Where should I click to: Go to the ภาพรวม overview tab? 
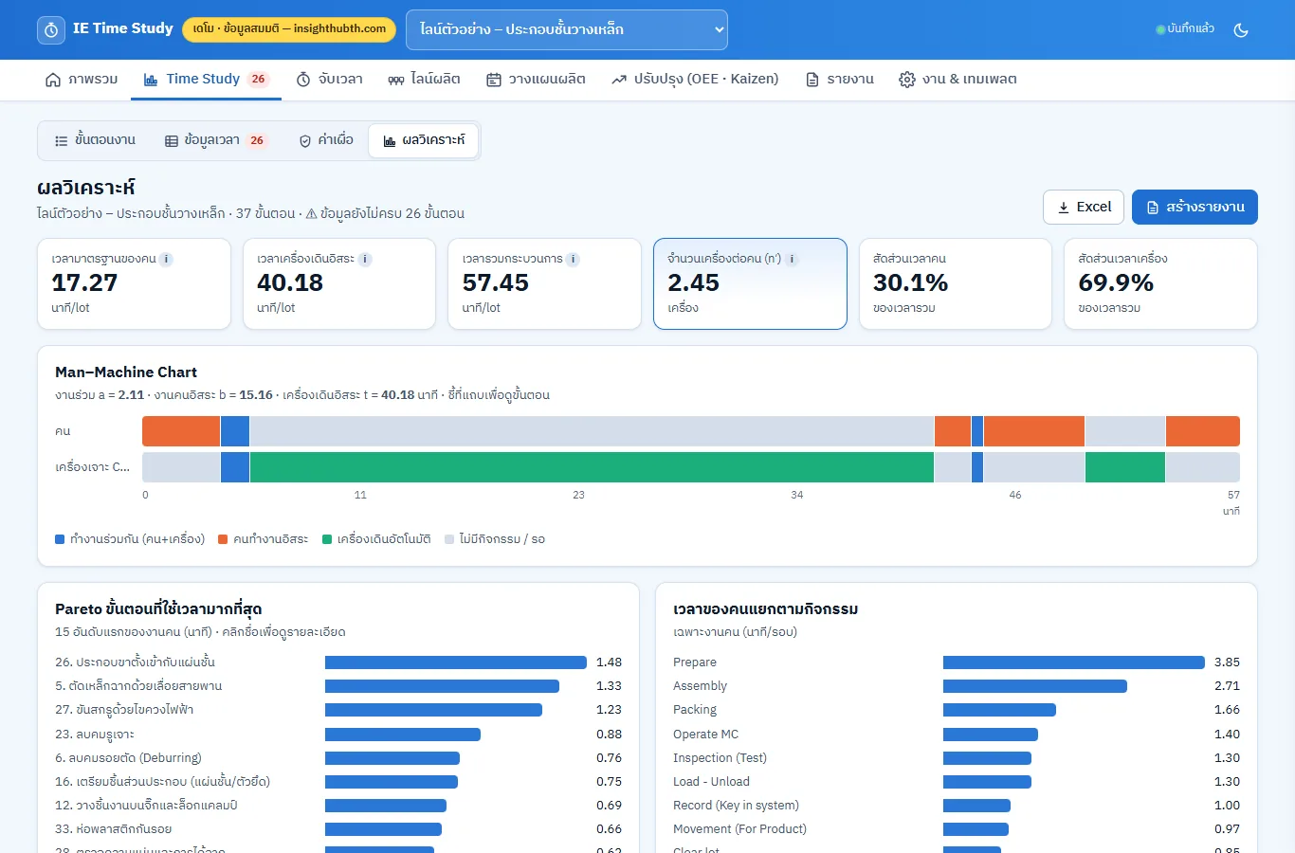click(x=82, y=80)
